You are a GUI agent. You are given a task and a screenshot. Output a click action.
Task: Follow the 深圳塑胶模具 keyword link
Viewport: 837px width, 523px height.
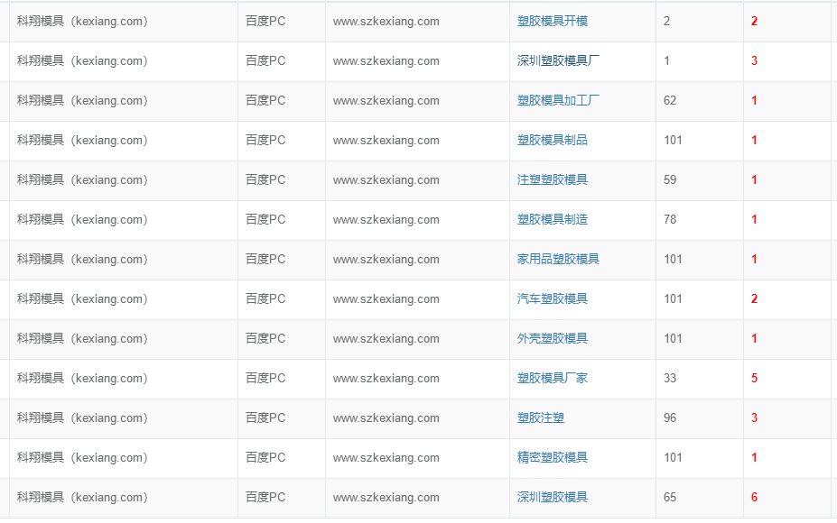coord(553,497)
